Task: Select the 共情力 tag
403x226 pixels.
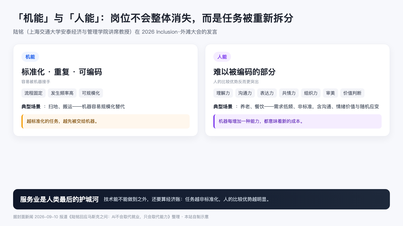Action: tap(289, 93)
